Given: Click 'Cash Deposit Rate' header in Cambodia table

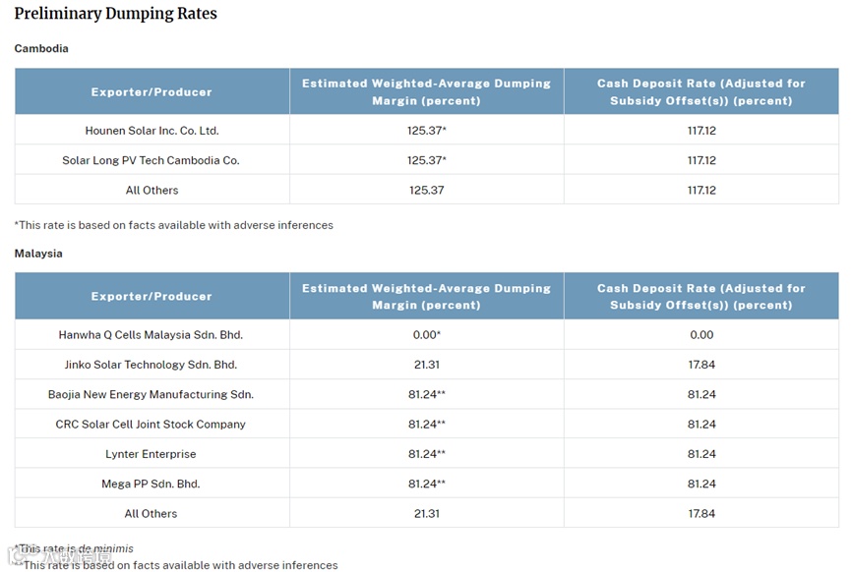Looking at the screenshot, I should (x=701, y=92).
